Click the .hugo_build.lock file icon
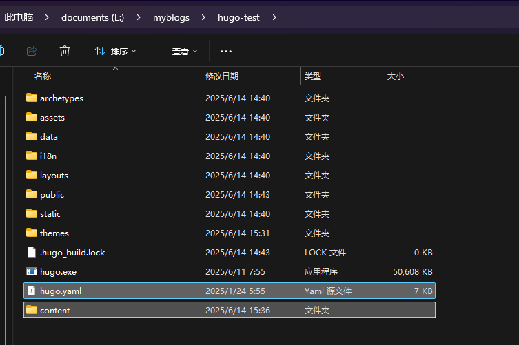Image resolution: width=519 pixels, height=345 pixels. pos(32,252)
